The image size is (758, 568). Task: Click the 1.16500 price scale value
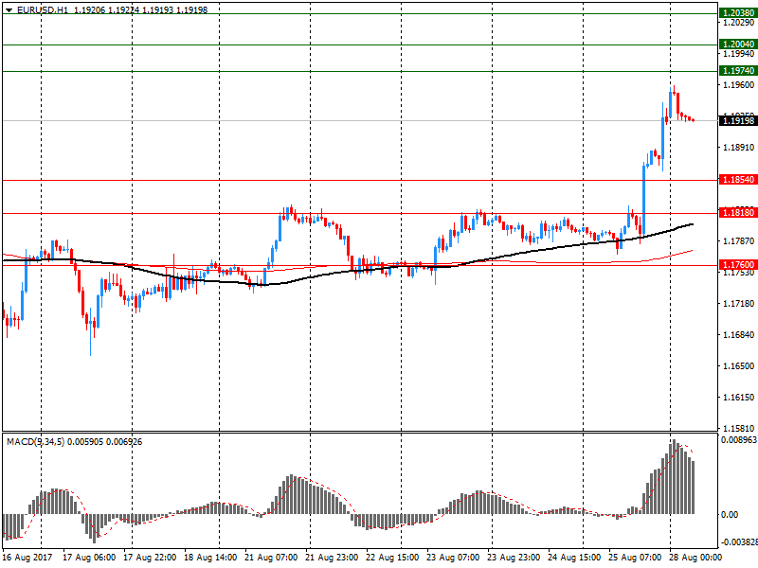(x=738, y=366)
